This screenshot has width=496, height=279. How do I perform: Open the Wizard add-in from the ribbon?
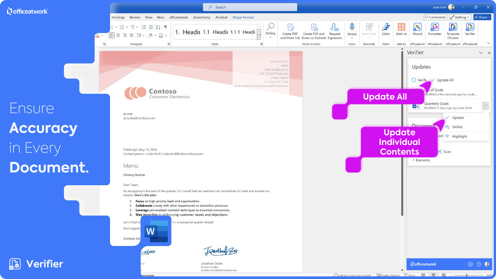pyautogui.click(x=417, y=29)
